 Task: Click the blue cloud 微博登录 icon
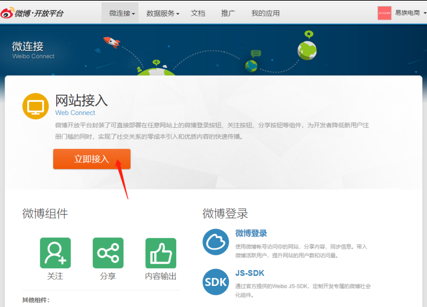[x=216, y=242]
